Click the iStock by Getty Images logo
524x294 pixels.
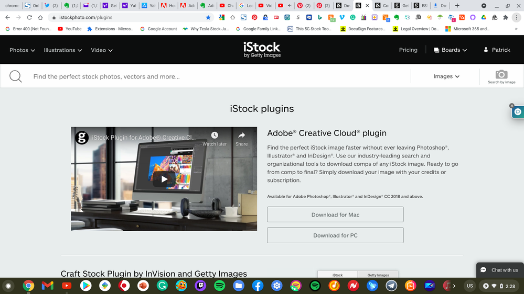point(262,50)
